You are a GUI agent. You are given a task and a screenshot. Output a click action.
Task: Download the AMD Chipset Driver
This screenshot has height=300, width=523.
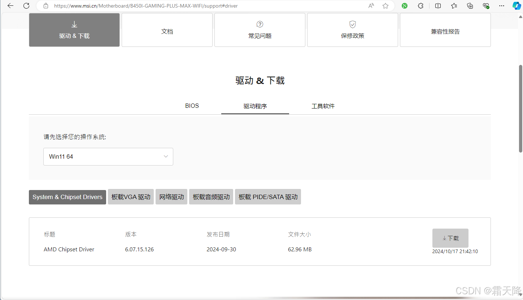pyautogui.click(x=450, y=238)
